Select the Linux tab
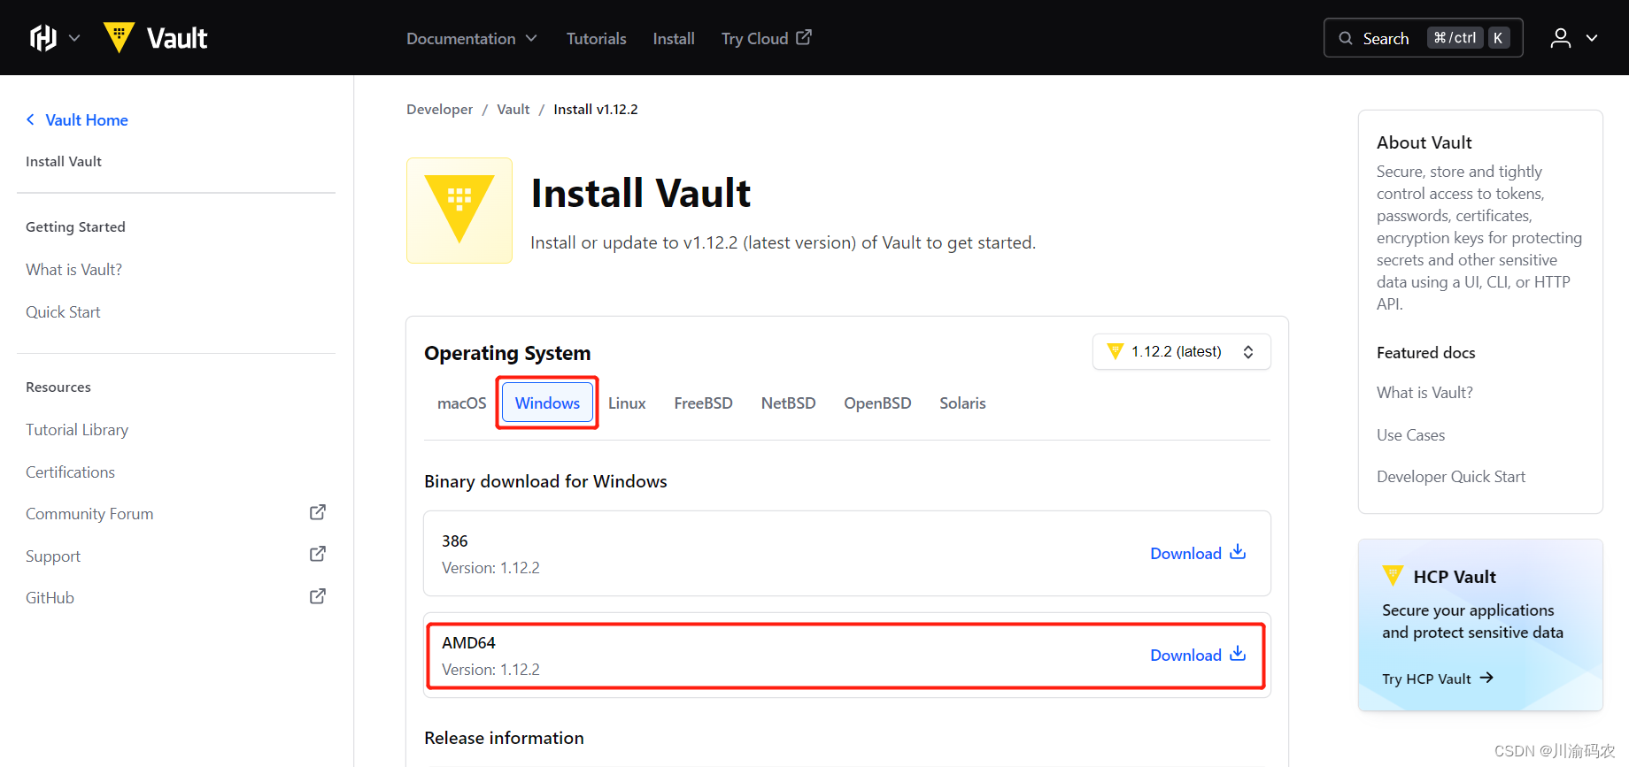The height and width of the screenshot is (767, 1629). 627,403
